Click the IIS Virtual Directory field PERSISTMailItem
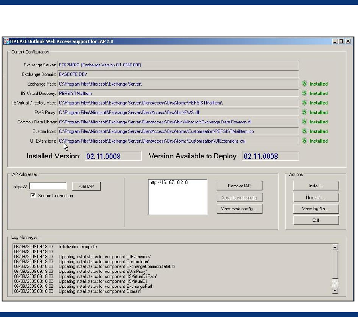The height and width of the screenshot is (317, 358). pyautogui.click(x=178, y=93)
